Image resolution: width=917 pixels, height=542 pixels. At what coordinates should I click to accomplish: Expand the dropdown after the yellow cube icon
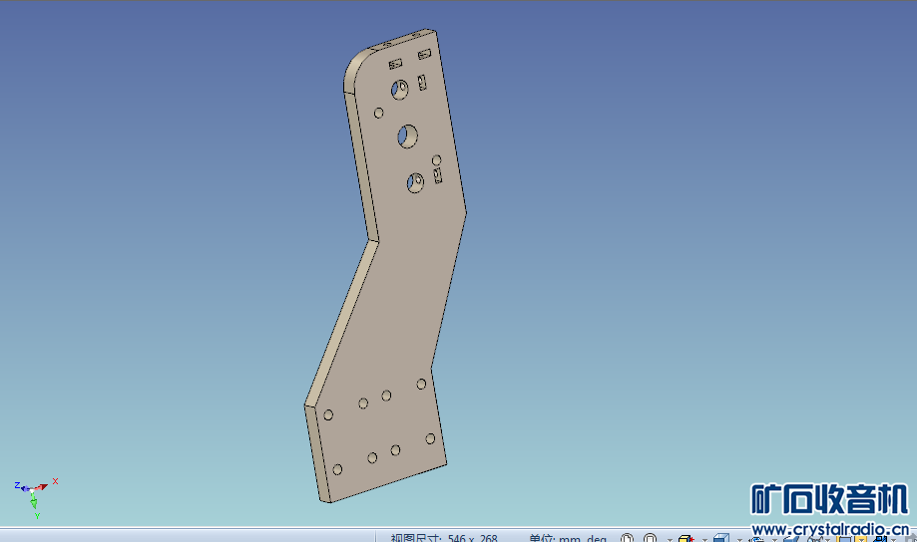coord(702,539)
